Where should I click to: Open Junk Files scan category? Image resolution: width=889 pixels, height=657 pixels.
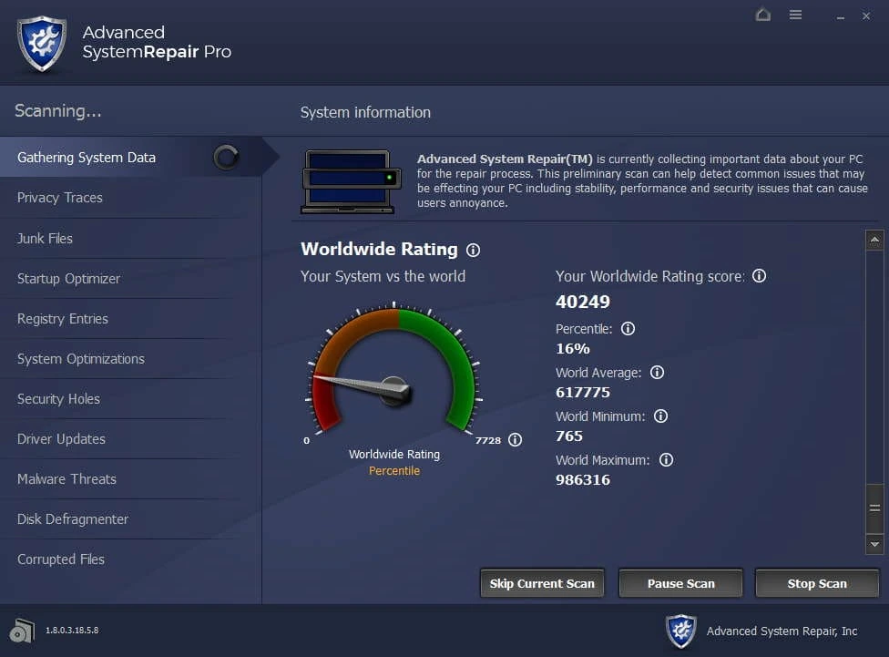131,239
